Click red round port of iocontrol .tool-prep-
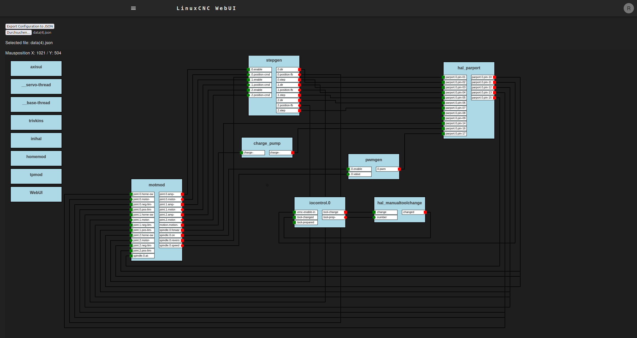Image resolution: width=637 pixels, height=338 pixels. pyautogui.click(x=345, y=217)
